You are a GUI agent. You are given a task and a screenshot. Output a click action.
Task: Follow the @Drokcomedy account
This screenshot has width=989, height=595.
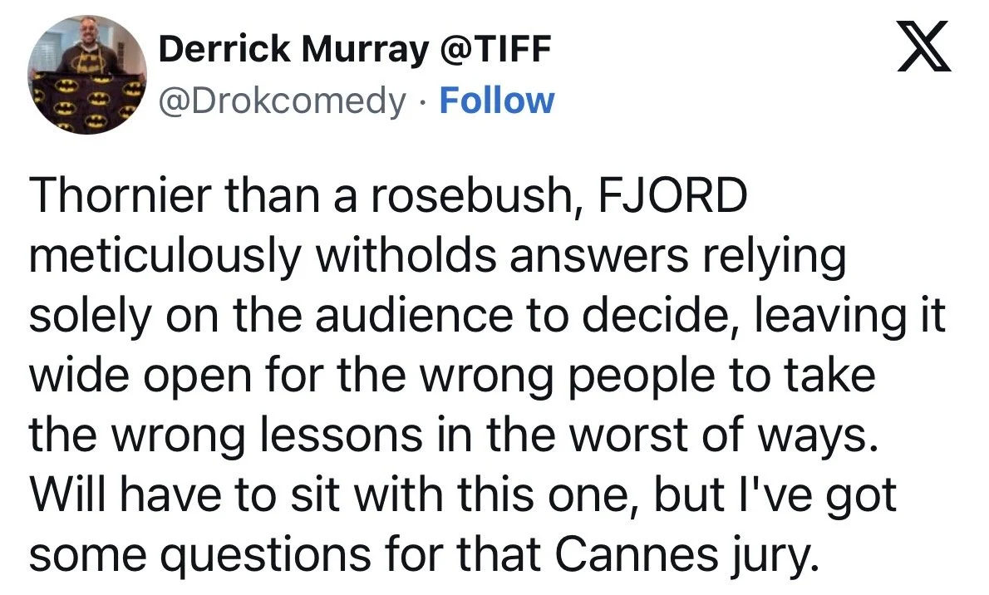point(496,101)
